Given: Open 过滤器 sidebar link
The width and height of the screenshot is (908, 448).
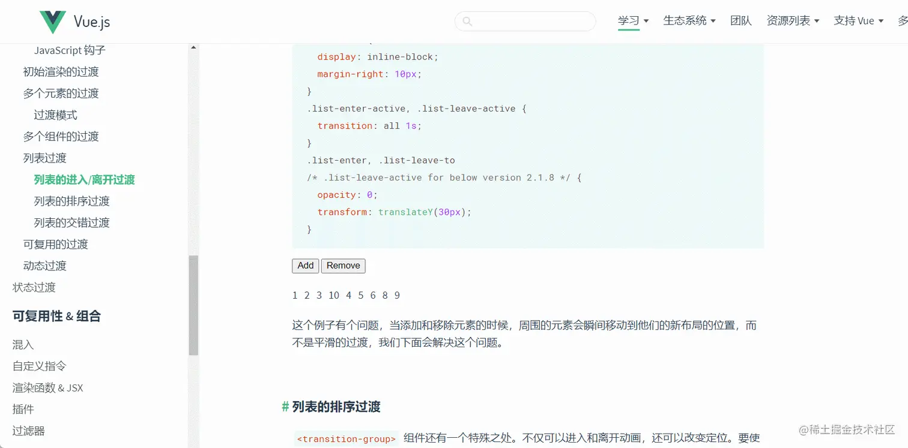Looking at the screenshot, I should click(28, 431).
